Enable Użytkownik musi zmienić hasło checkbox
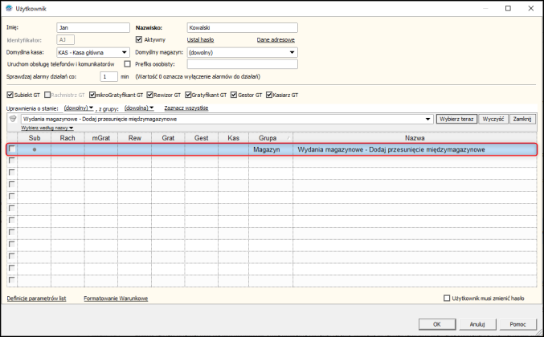 click(447, 298)
